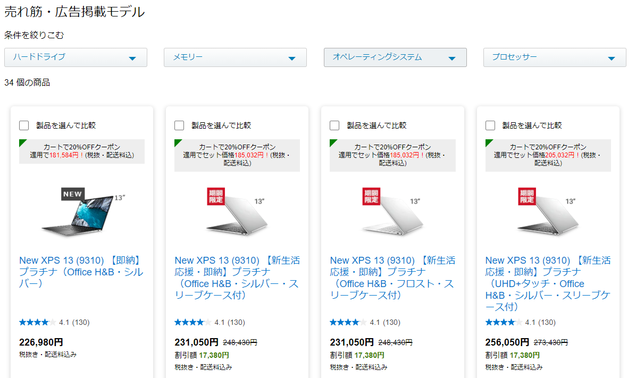Click the 売れ筋・広告掲載モデル heading
The height and width of the screenshot is (378, 636).
[74, 12]
